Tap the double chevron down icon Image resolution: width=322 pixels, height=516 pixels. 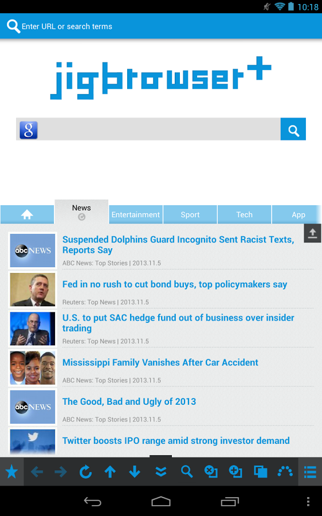coord(161,472)
